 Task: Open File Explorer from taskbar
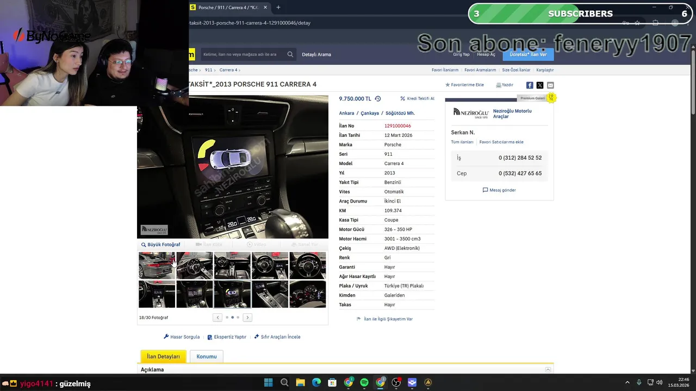(300, 382)
